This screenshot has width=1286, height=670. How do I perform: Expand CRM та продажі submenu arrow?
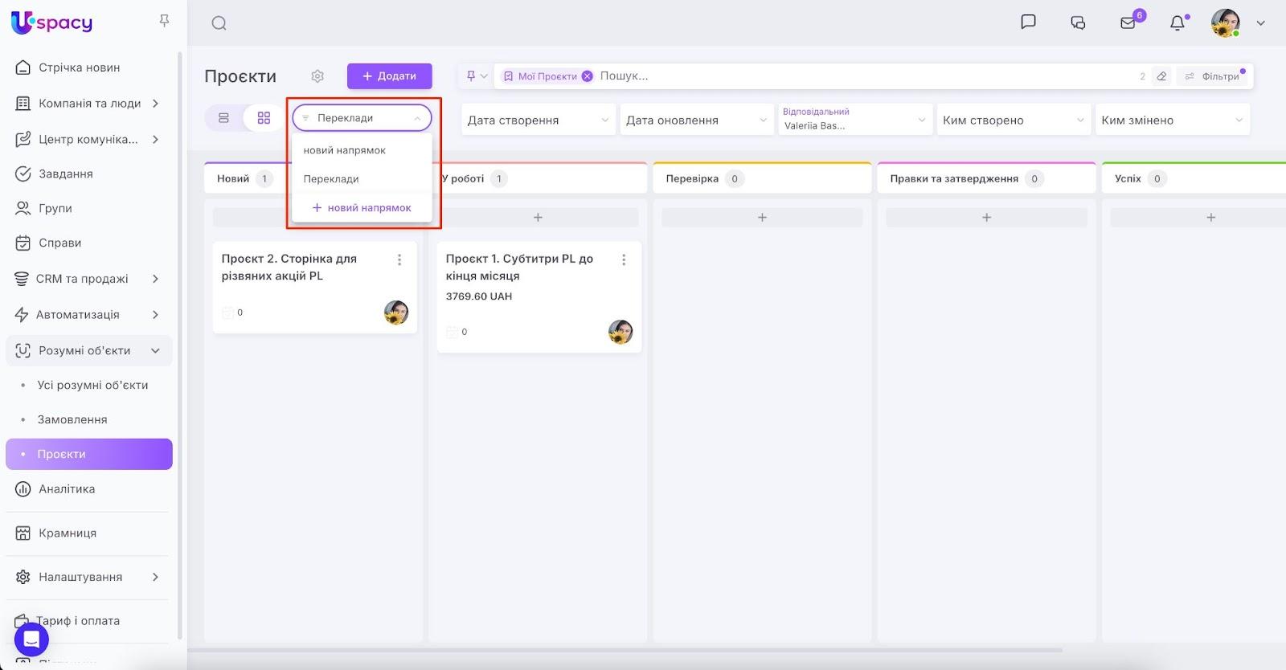point(155,279)
